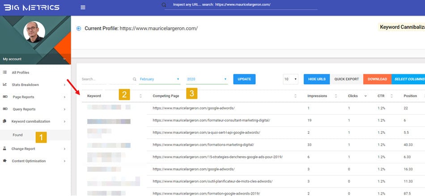This screenshot has width=425, height=196.
Task: Expand Query Reports submenu chevron
Action: [x=64, y=109]
